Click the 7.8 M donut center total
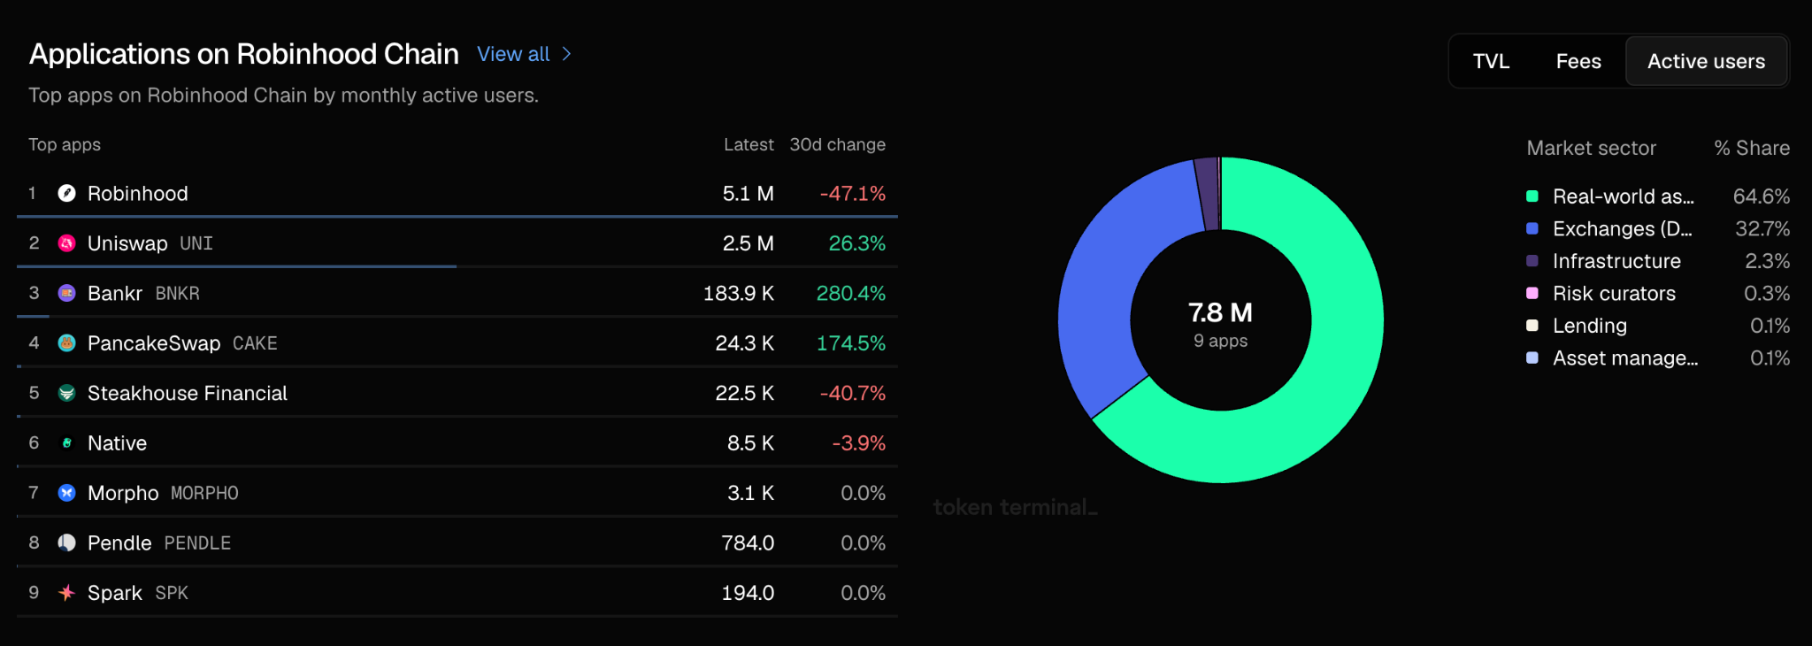 pyautogui.click(x=1220, y=312)
